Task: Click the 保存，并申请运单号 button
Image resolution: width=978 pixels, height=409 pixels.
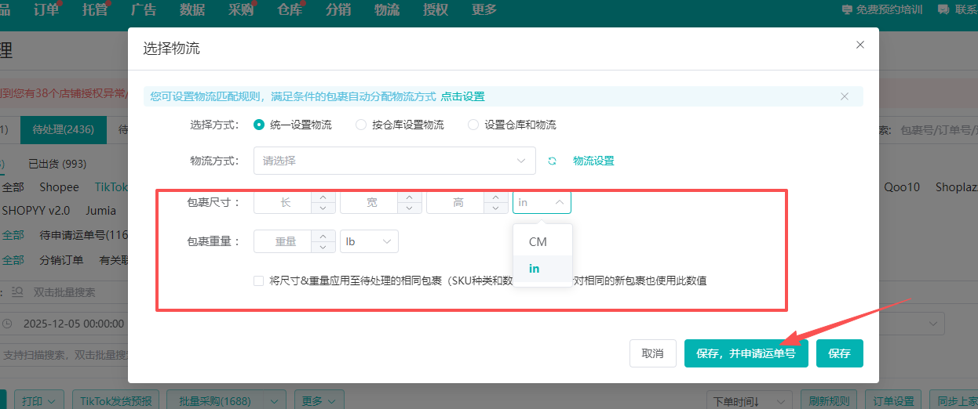Action: click(x=746, y=353)
